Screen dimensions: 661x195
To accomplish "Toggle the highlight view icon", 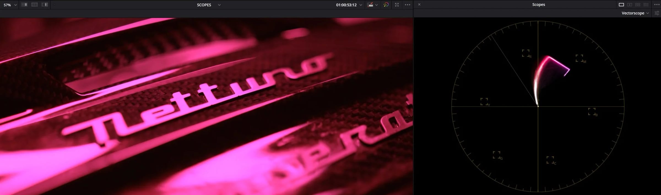I will pos(45,5).
